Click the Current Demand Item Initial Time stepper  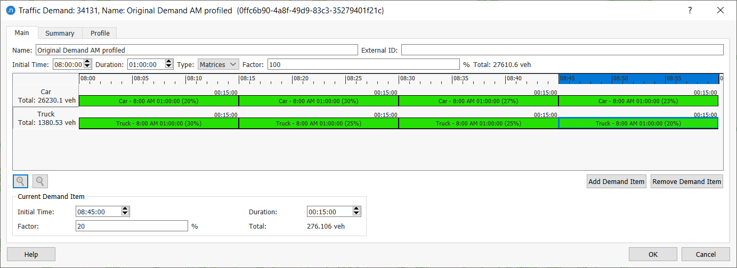point(125,212)
